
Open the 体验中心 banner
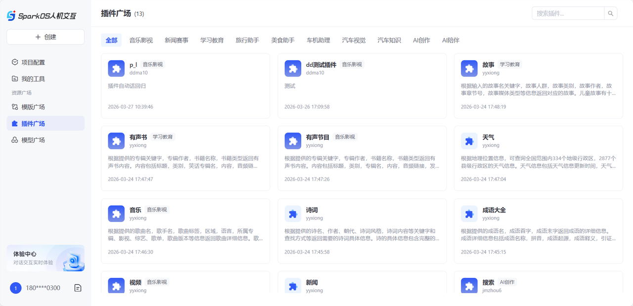(45, 258)
